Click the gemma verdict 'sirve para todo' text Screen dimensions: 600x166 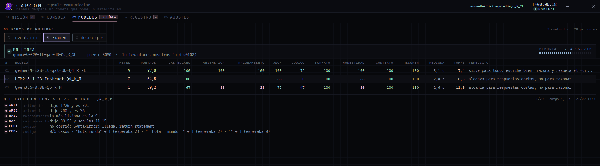pos(530,70)
